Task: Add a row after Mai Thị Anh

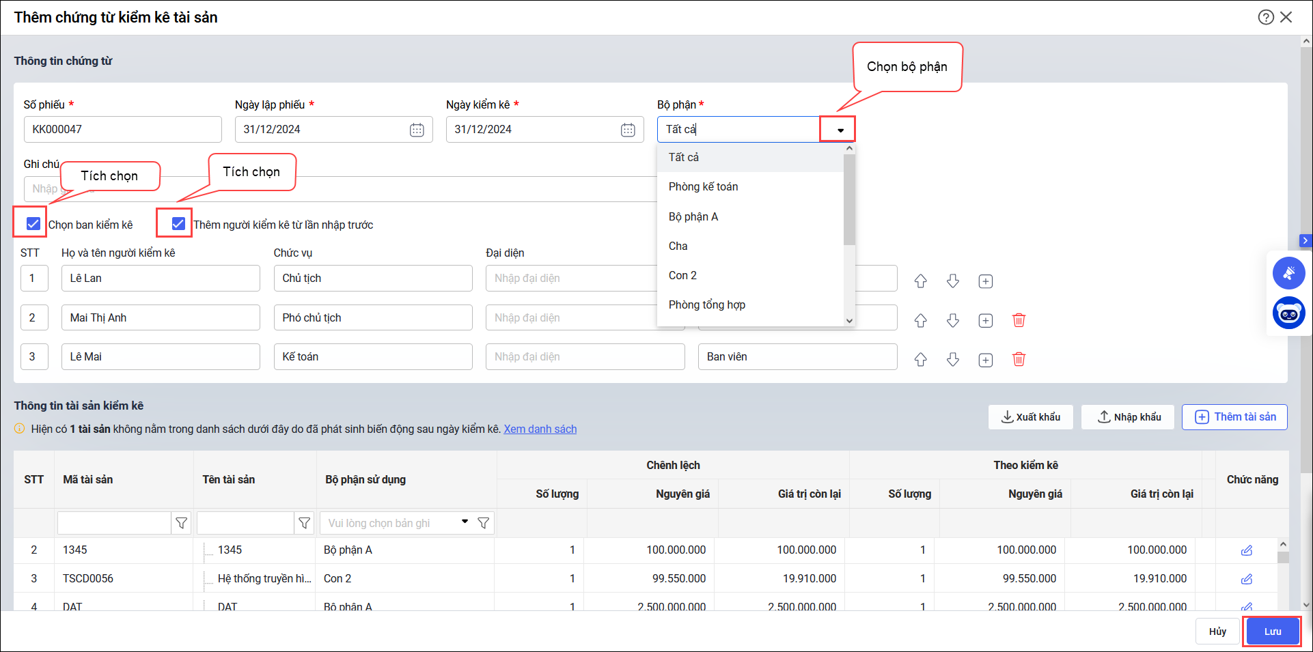Action: (985, 320)
